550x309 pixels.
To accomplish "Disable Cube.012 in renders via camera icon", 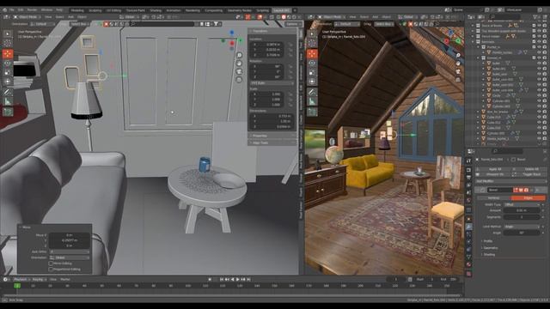I will point(544,123).
